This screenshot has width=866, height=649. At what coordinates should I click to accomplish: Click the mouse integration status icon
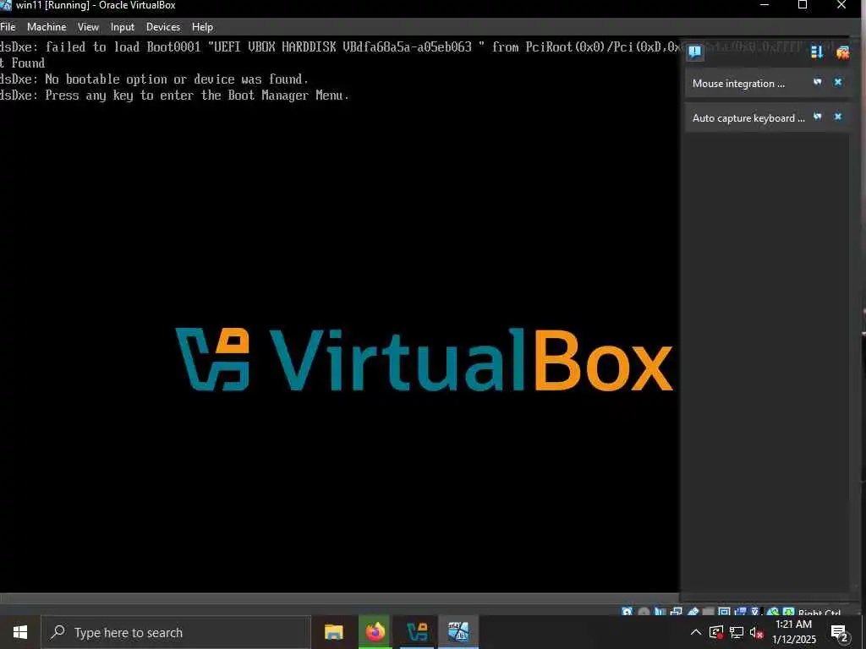[772, 612]
